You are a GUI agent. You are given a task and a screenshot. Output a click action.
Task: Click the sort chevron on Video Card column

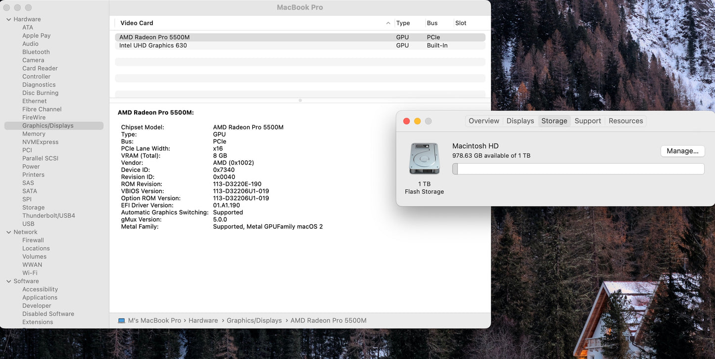pyautogui.click(x=388, y=23)
